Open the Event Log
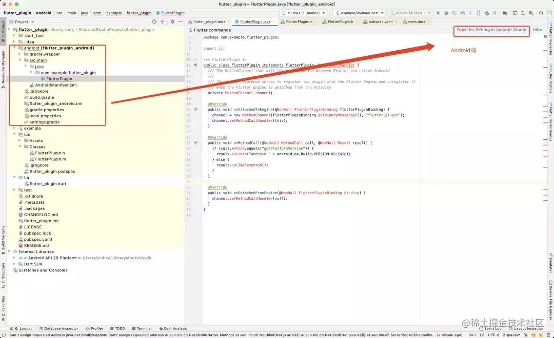Image resolution: width=554 pixels, height=338 pixels. coord(490,328)
